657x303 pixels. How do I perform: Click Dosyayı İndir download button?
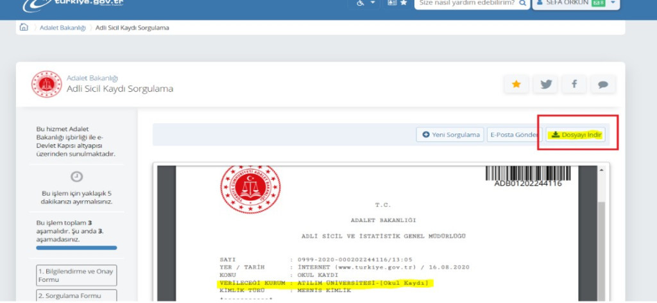[x=576, y=135]
